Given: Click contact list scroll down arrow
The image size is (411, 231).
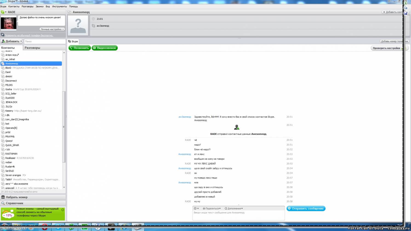Looking at the screenshot, I should tap(64, 187).
